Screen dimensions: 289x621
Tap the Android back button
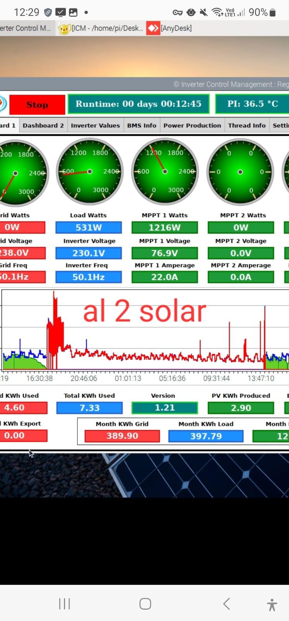click(226, 604)
